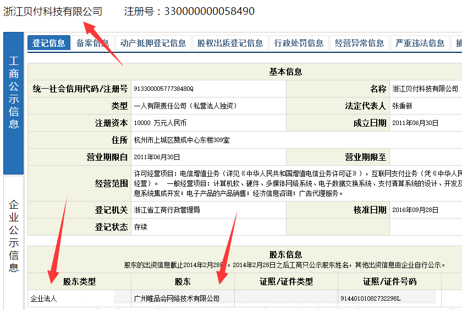Click the 证照/证件号码 column header
The width and height of the screenshot is (462, 310).
coord(389,282)
